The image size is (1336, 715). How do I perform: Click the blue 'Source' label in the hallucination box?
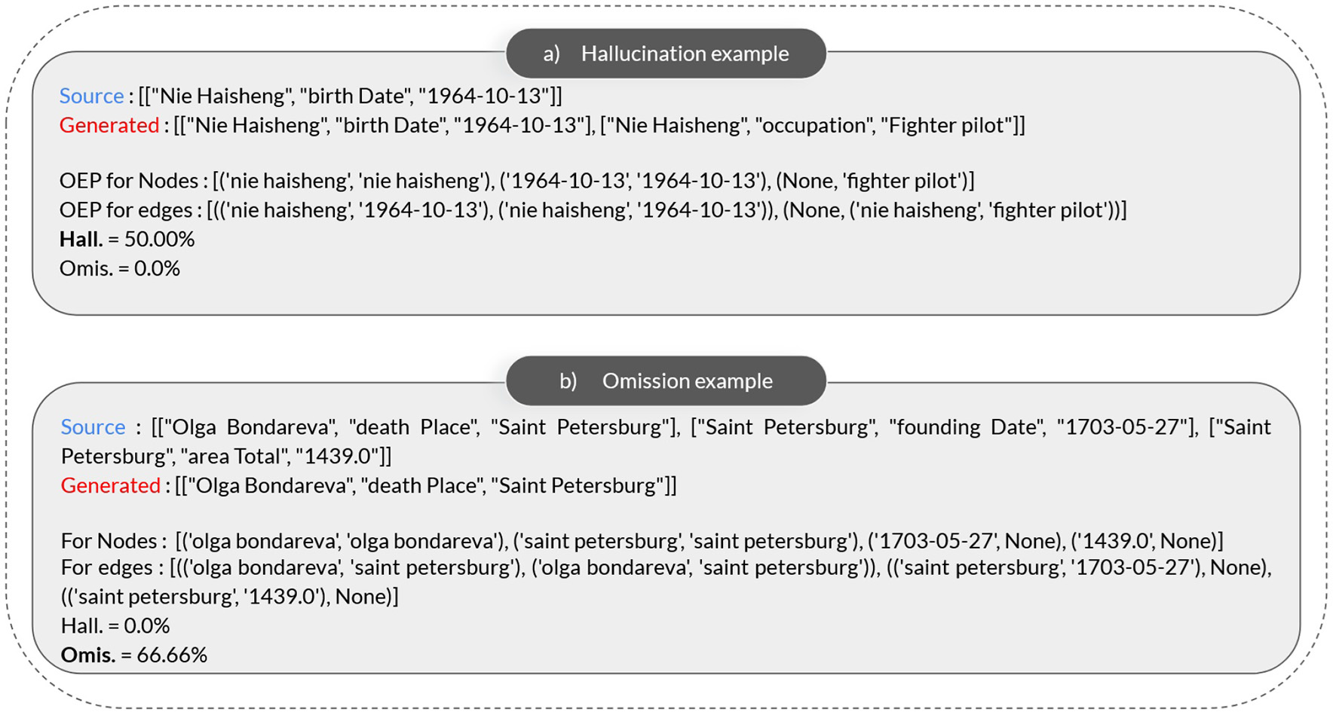[91, 96]
